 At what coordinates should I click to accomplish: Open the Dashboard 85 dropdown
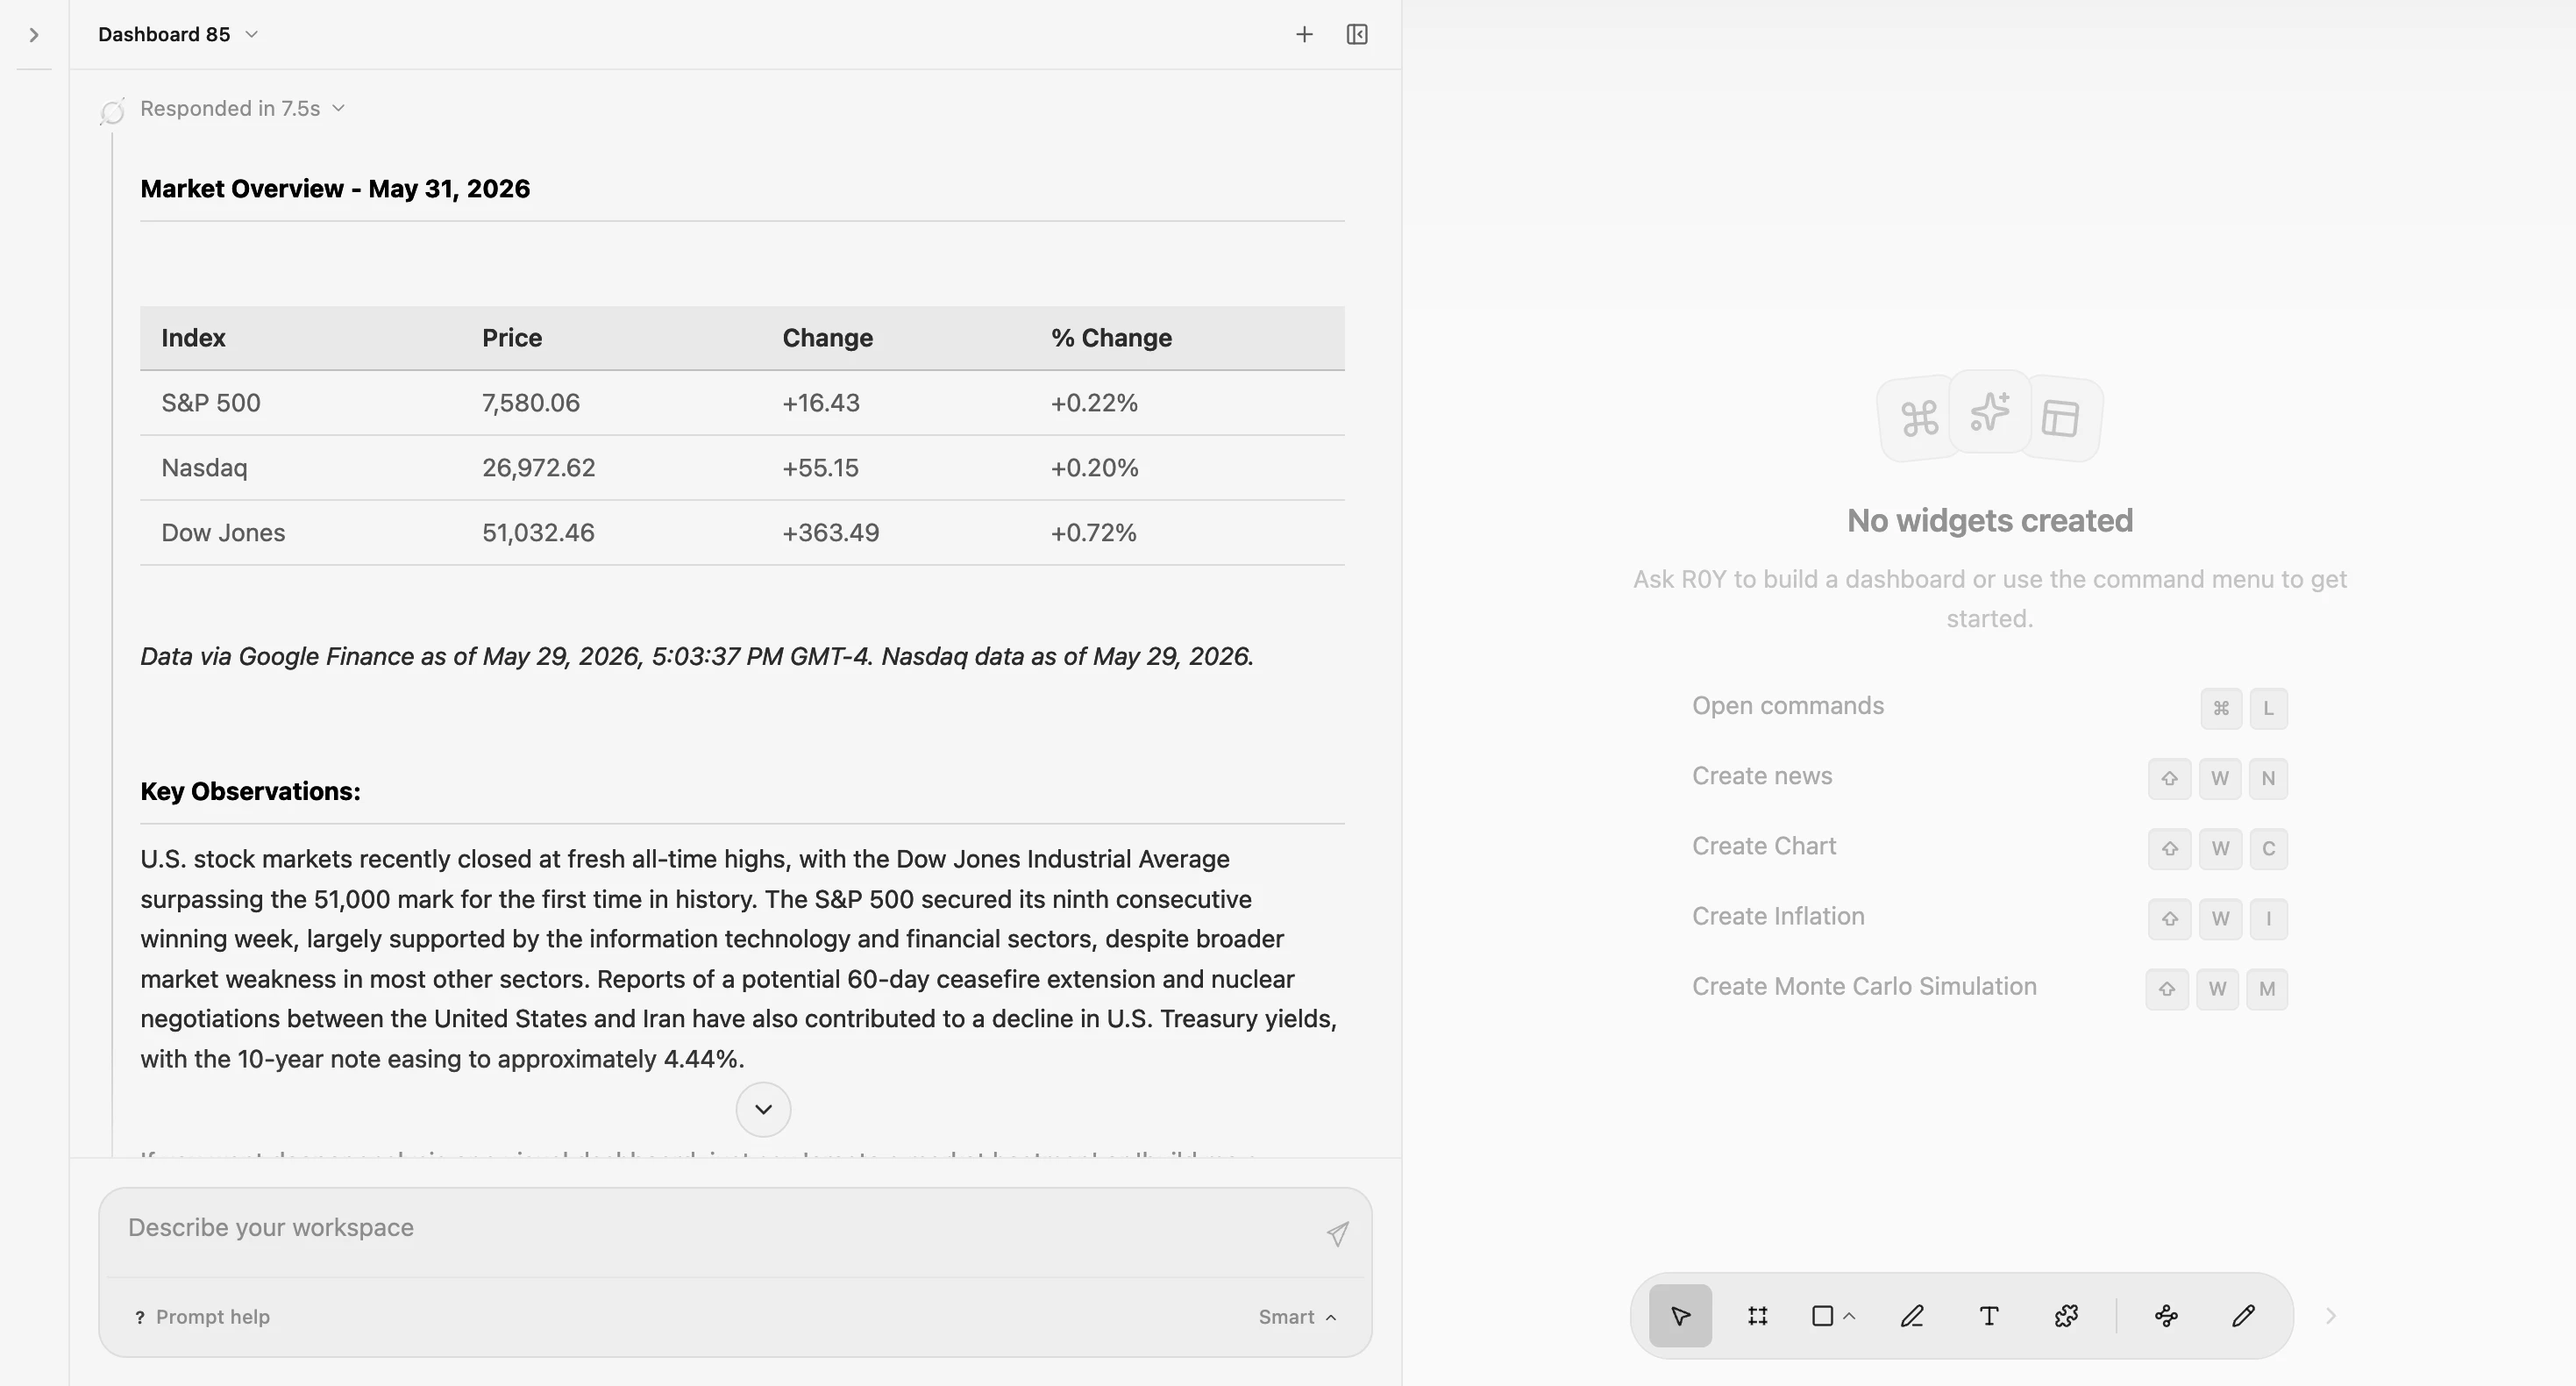[x=178, y=34]
